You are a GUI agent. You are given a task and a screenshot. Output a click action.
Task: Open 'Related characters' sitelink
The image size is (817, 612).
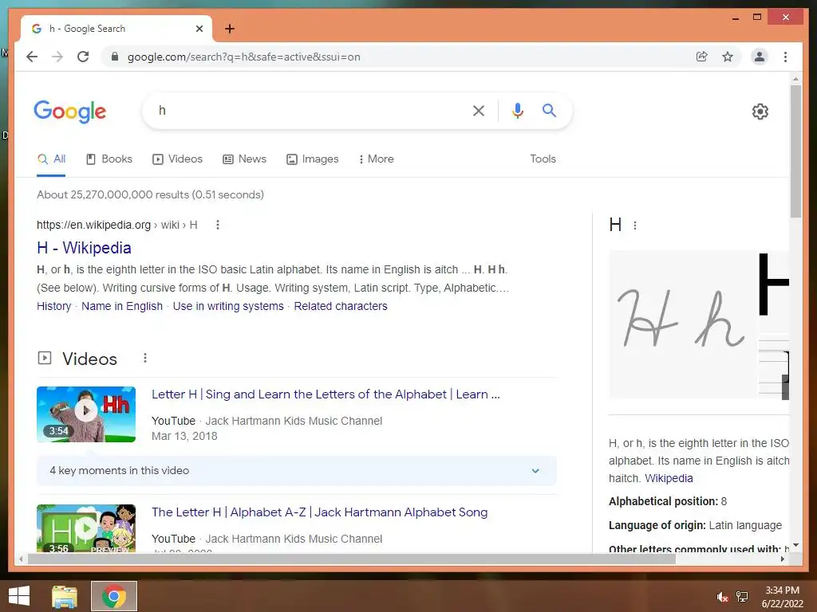click(x=341, y=306)
